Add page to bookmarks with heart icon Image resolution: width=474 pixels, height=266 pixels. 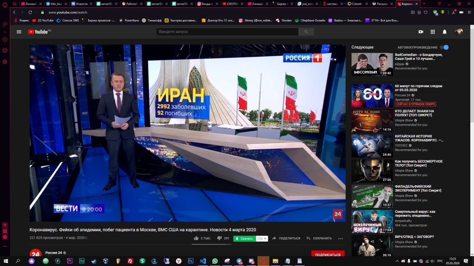[x=426, y=12]
